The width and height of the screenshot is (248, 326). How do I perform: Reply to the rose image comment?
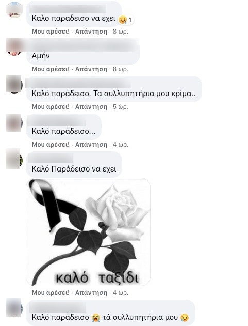tap(91, 293)
